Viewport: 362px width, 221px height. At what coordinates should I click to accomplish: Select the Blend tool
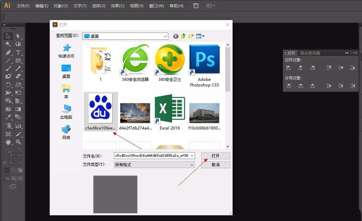[x=18, y=117]
